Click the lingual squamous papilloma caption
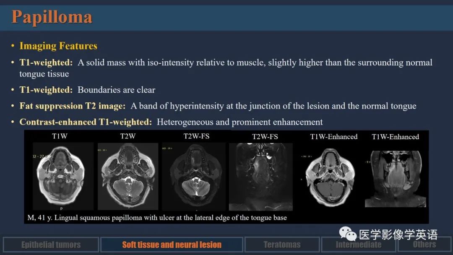Image resolution: width=453 pixels, height=255 pixels. click(157, 217)
